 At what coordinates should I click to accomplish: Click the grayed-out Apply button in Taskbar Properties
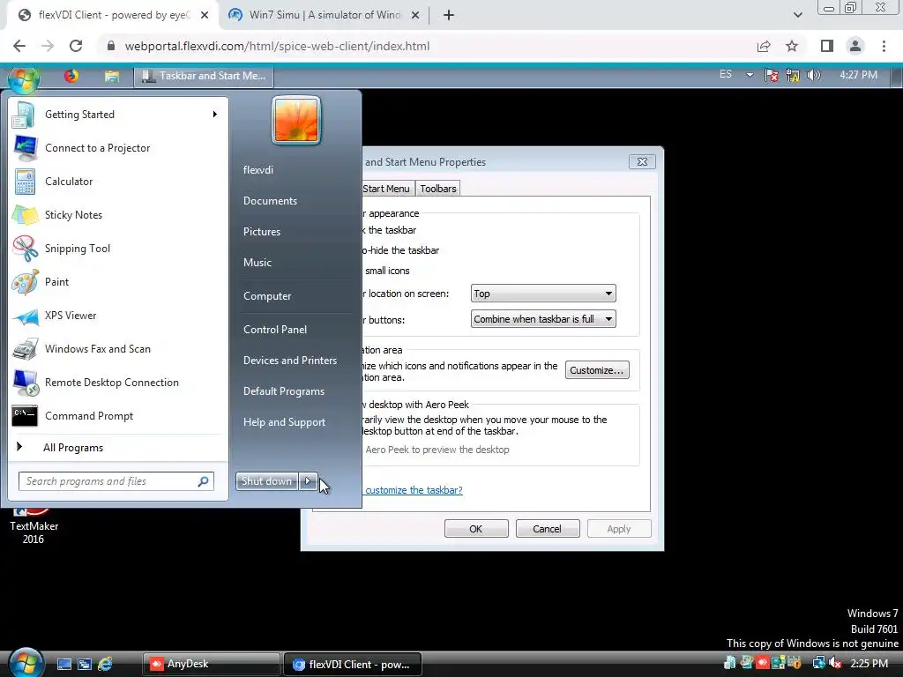click(x=619, y=529)
